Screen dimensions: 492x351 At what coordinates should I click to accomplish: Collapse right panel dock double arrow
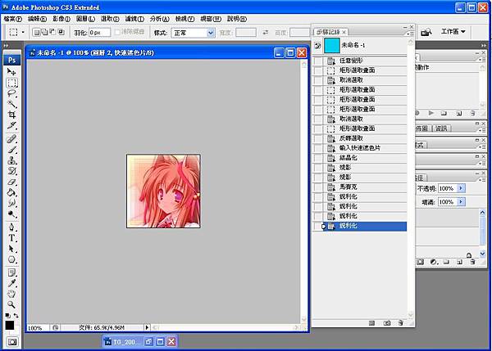484,46
